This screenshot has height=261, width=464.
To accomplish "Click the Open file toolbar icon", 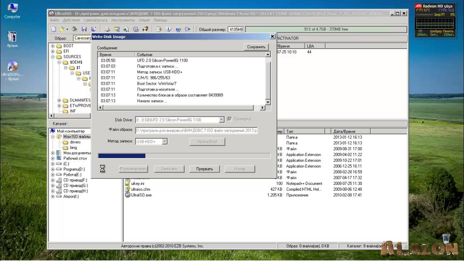I will coord(61,29).
